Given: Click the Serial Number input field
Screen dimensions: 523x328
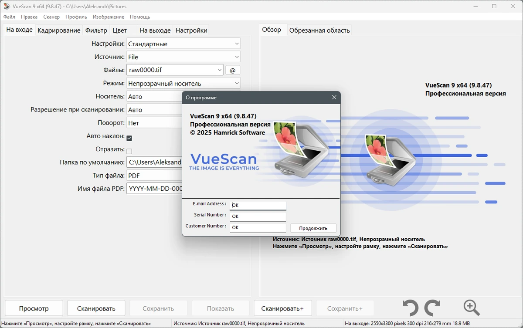Looking at the screenshot, I should (258, 216).
